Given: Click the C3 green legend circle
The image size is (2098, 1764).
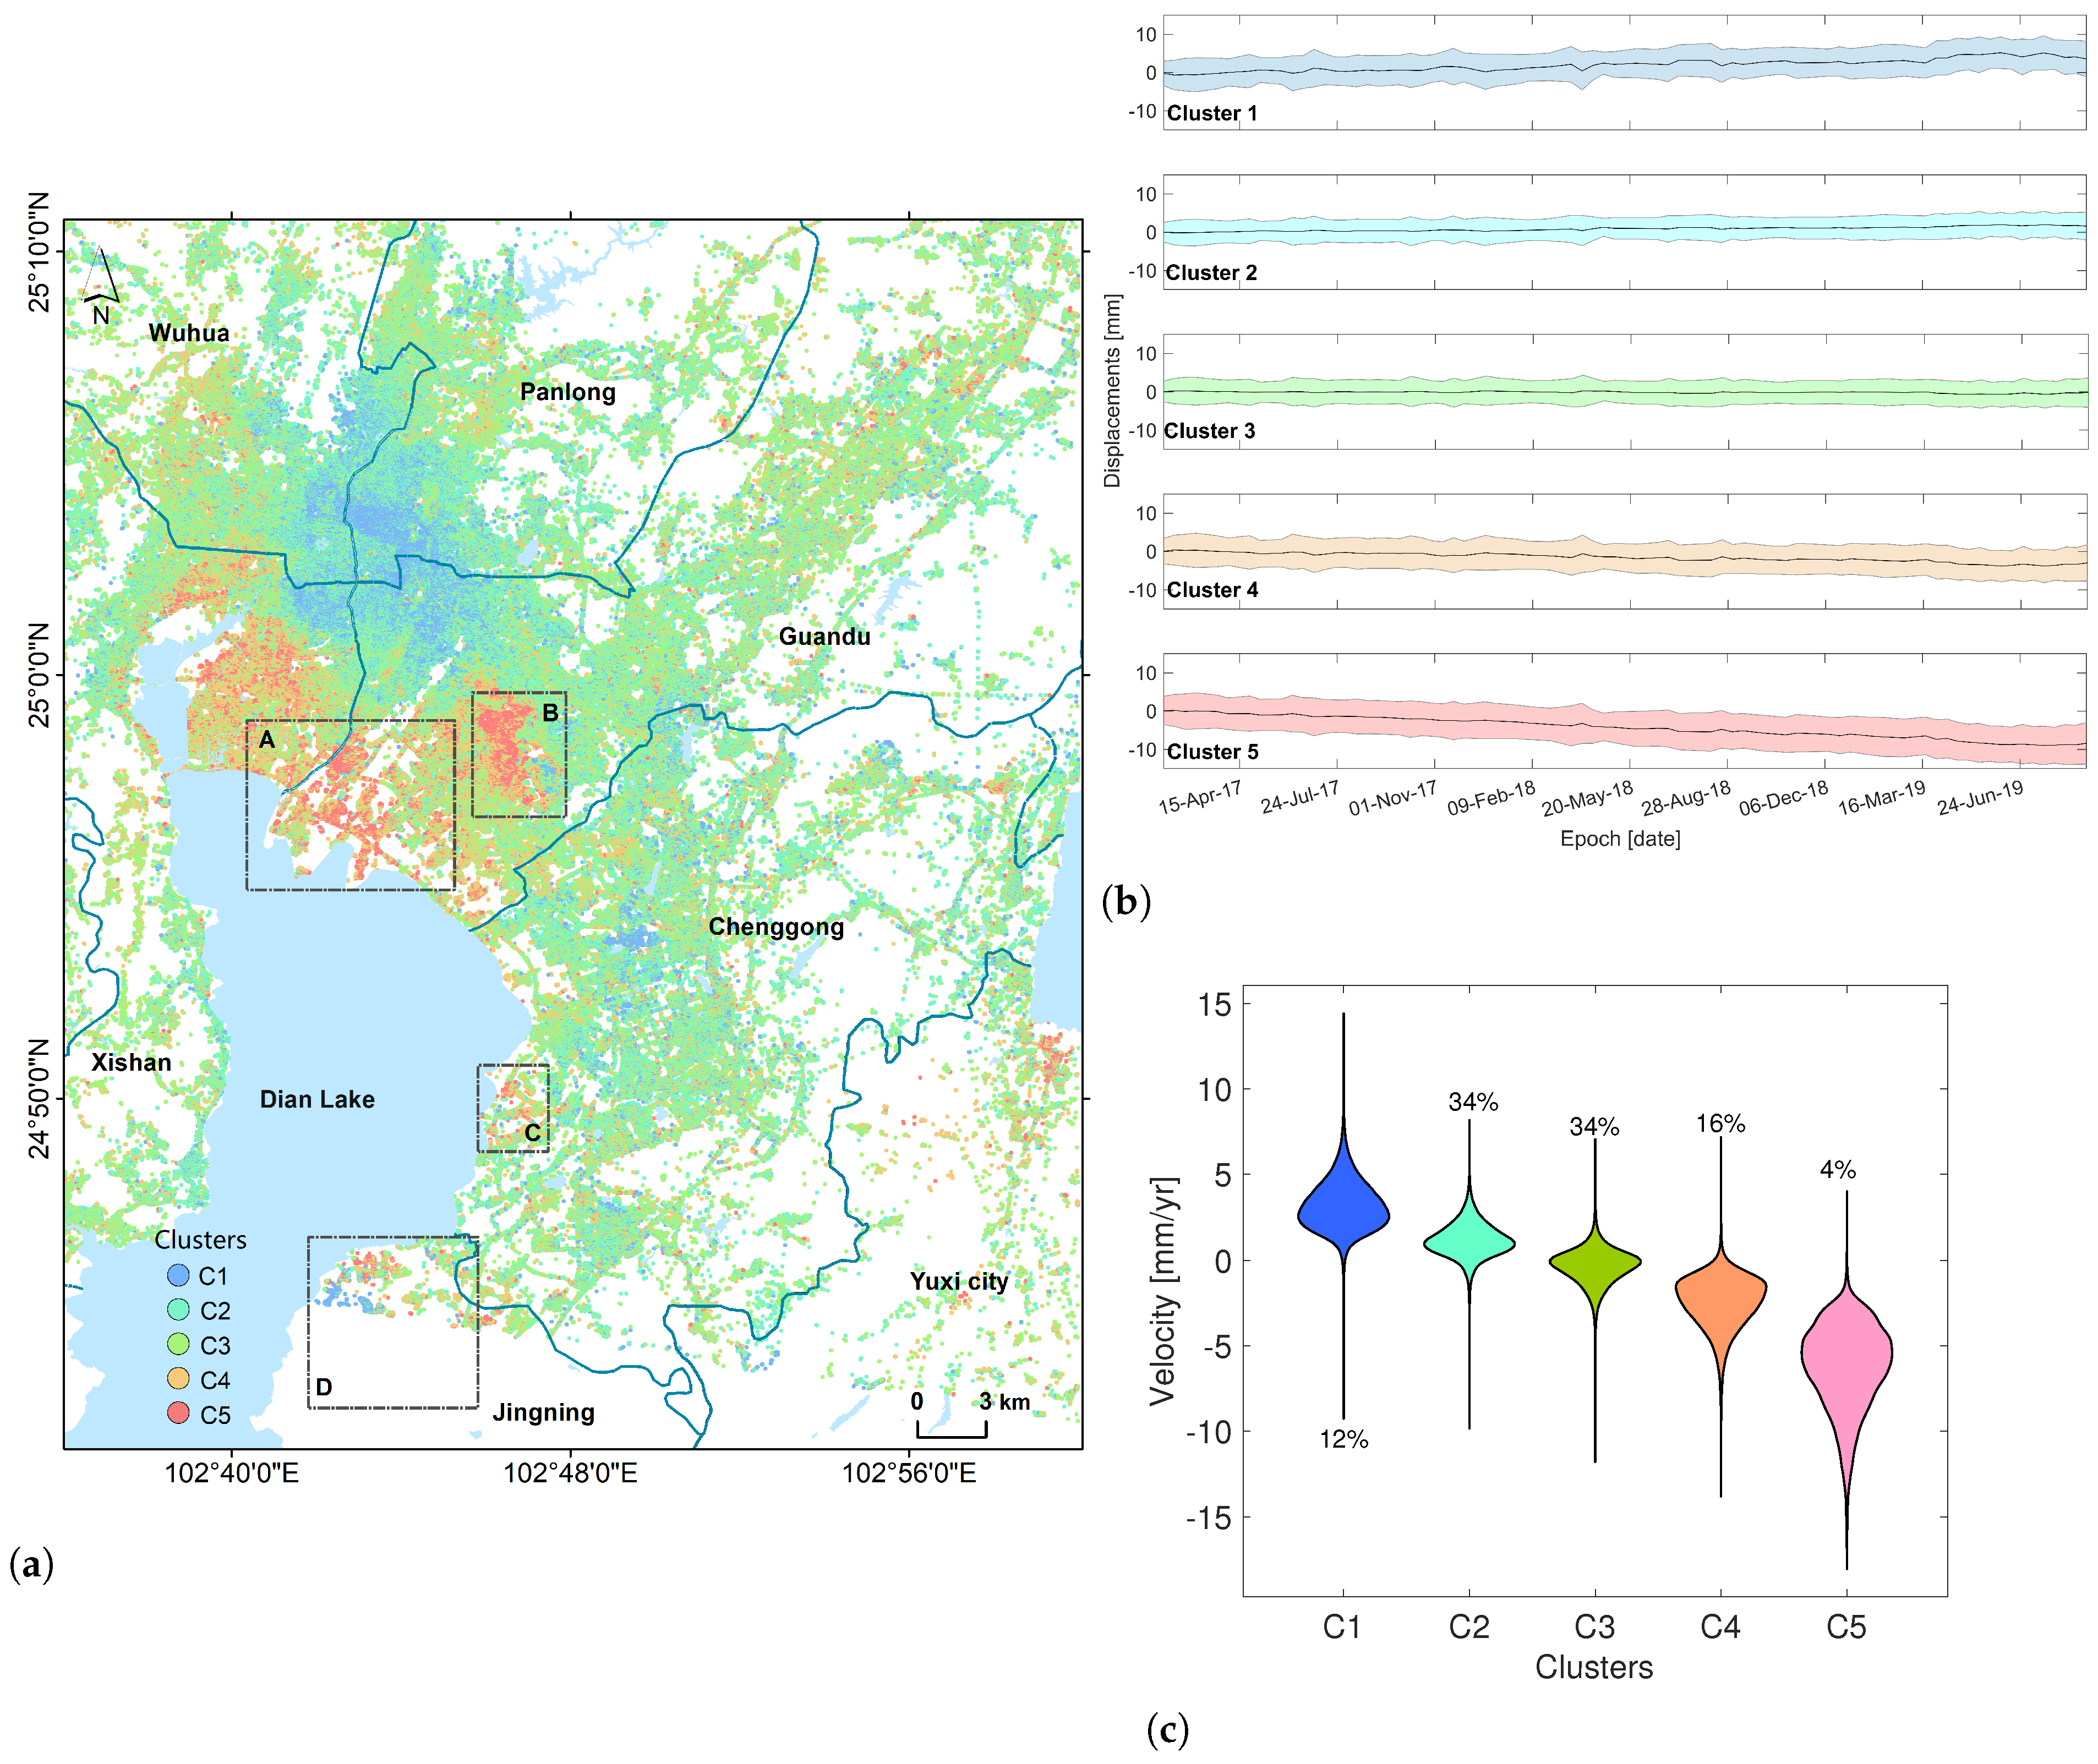Looking at the screenshot, I should (x=178, y=1343).
